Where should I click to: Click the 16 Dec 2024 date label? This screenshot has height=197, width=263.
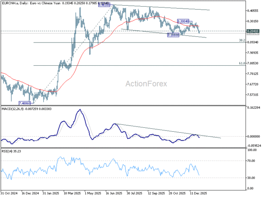(x=30, y=193)
